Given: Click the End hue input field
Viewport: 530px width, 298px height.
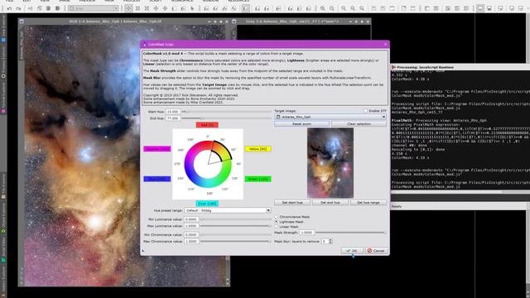Looking at the screenshot, I should click(173, 118).
